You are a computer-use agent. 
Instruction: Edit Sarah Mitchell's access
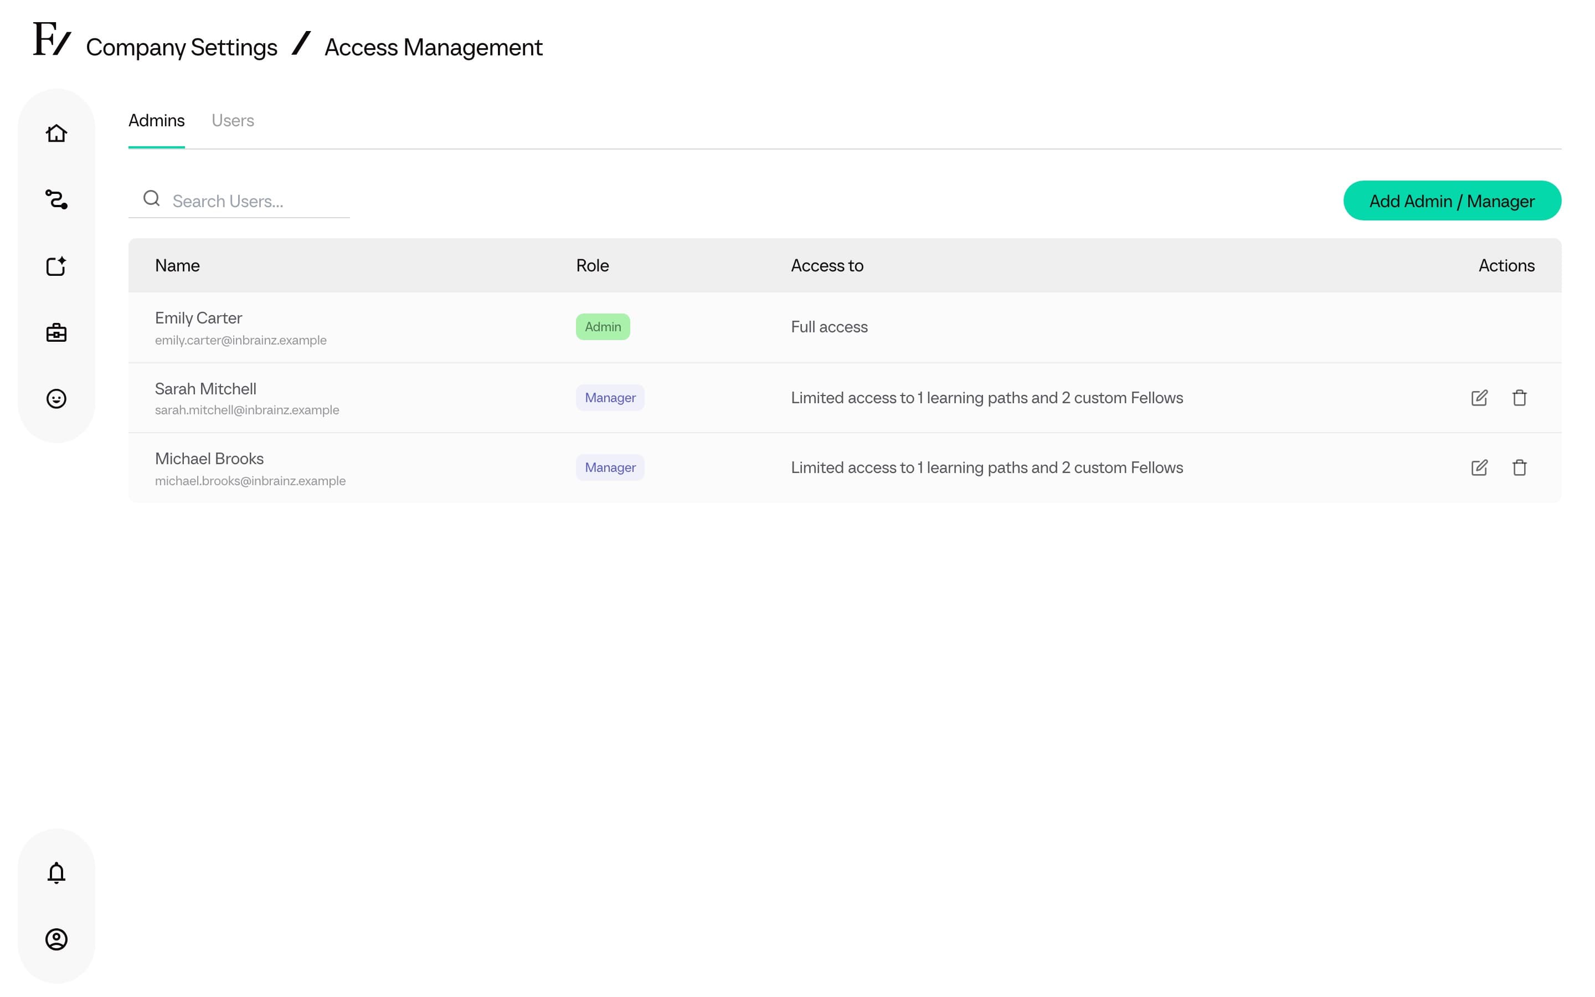[1479, 398]
